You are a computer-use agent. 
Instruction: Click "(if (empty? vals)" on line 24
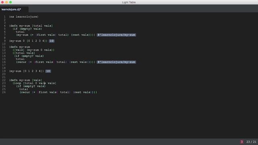(x=31, y=86)
